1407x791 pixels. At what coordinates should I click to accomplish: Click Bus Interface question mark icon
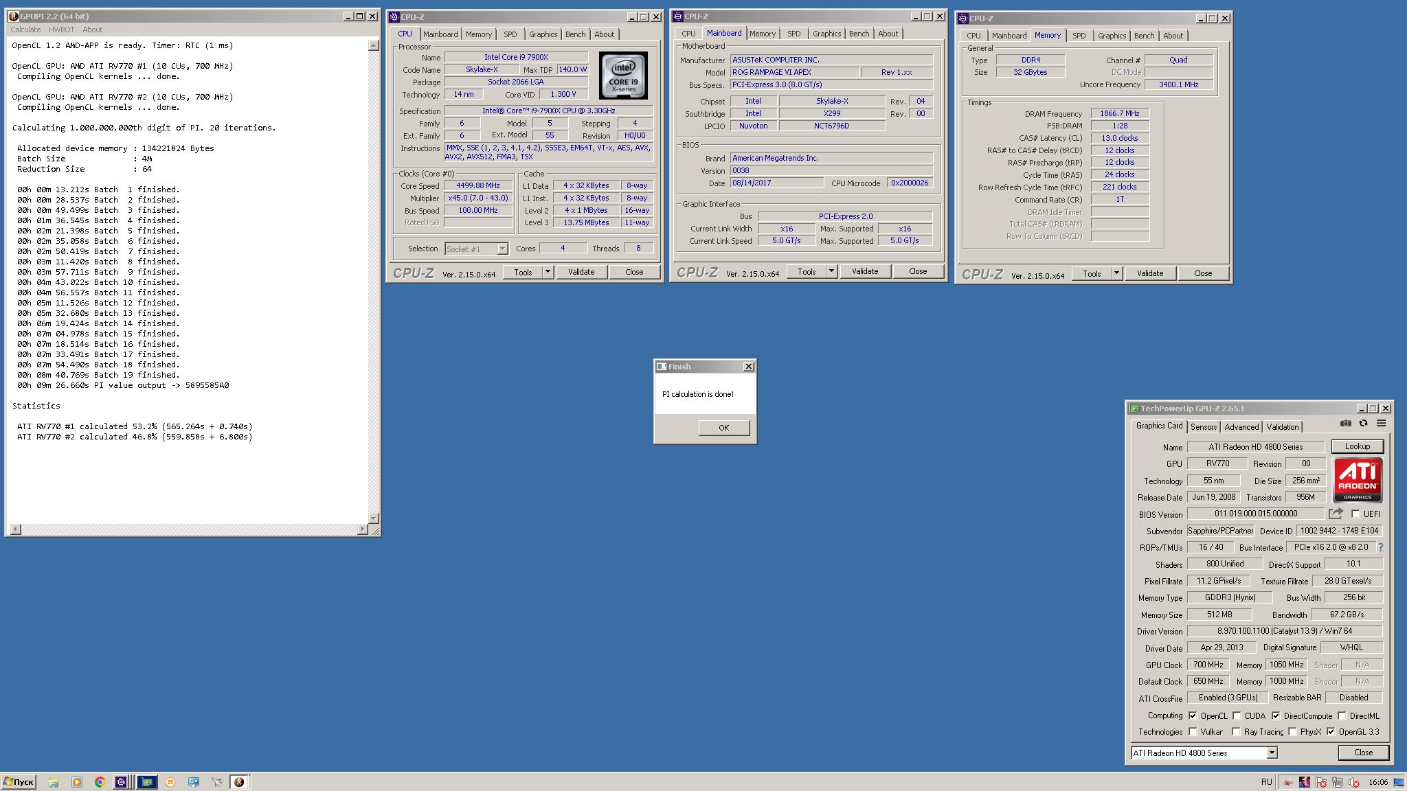pos(1380,547)
